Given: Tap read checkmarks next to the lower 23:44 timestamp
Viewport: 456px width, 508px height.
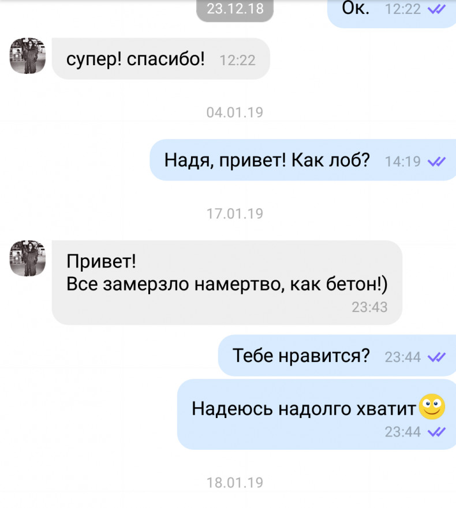Looking at the screenshot, I should pos(436,432).
